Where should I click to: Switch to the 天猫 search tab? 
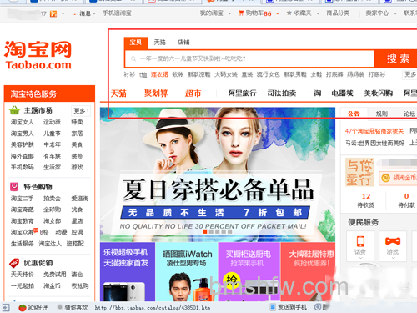pos(160,42)
